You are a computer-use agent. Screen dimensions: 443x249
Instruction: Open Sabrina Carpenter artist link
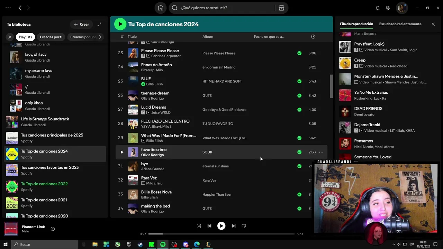tap(166, 56)
